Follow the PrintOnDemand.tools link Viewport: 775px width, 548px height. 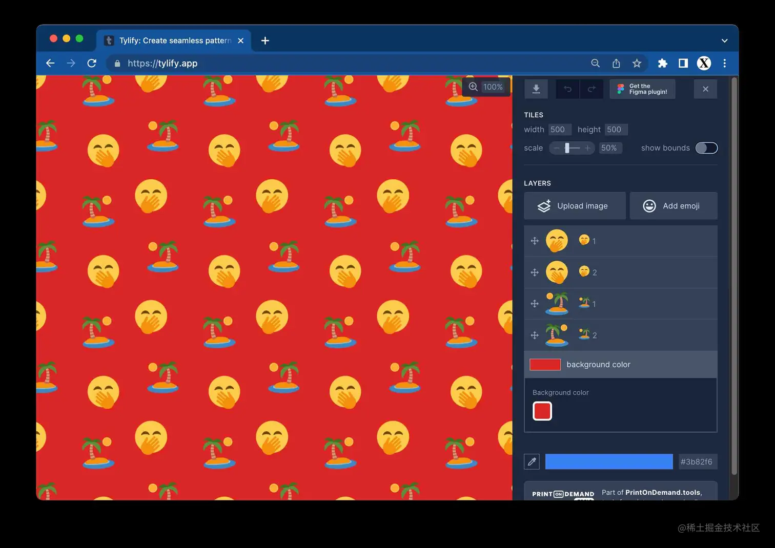click(x=663, y=492)
